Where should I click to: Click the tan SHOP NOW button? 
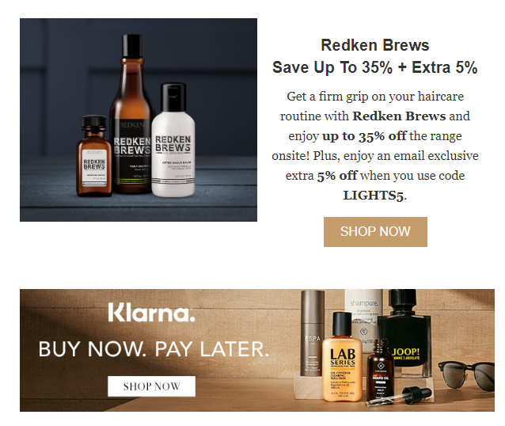[375, 232]
